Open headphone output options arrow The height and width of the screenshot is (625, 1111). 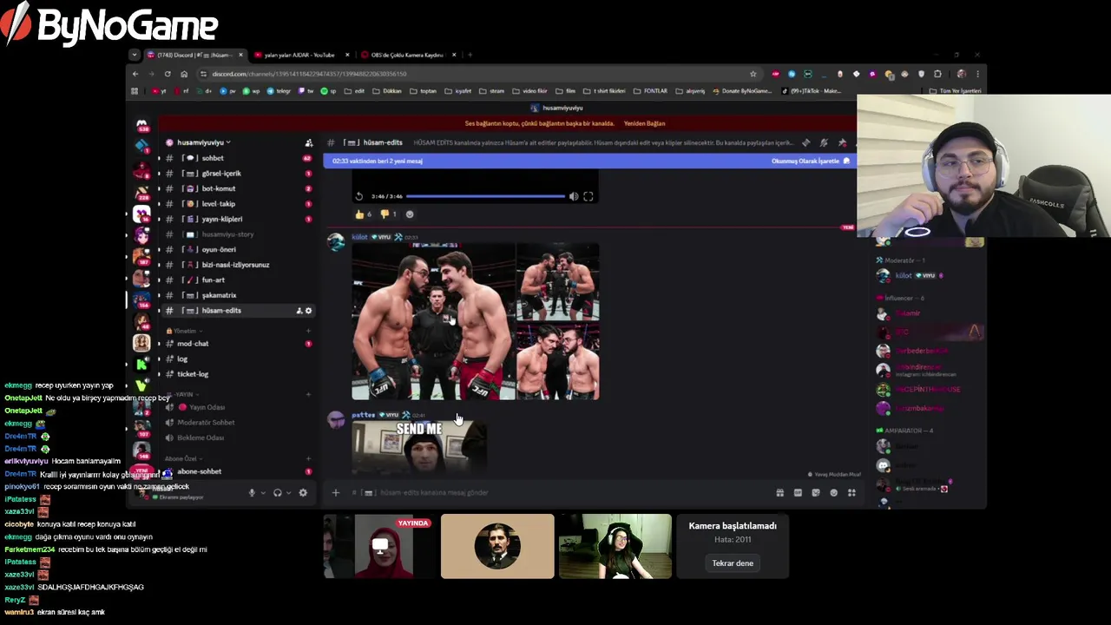288,493
